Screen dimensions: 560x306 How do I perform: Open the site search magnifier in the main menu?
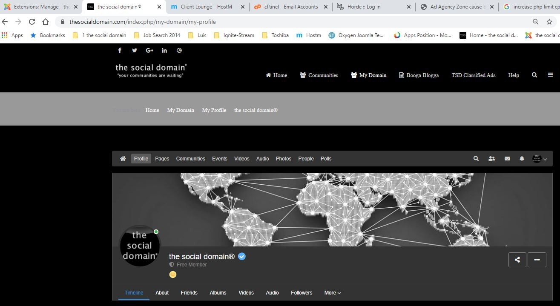(x=534, y=75)
